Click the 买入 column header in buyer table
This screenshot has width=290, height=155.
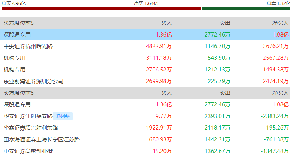coord(167,23)
